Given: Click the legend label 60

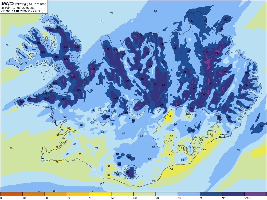Looking at the screenshot, I should (x=135, y=198).
